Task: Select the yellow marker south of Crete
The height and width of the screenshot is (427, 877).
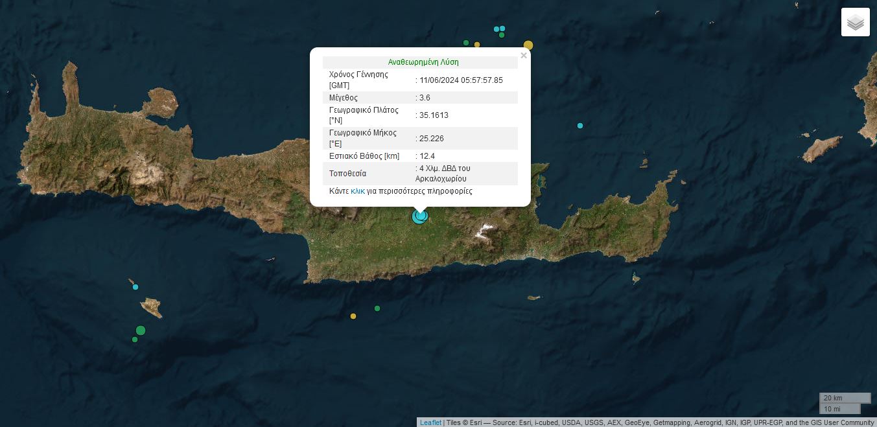Action: pyautogui.click(x=353, y=316)
